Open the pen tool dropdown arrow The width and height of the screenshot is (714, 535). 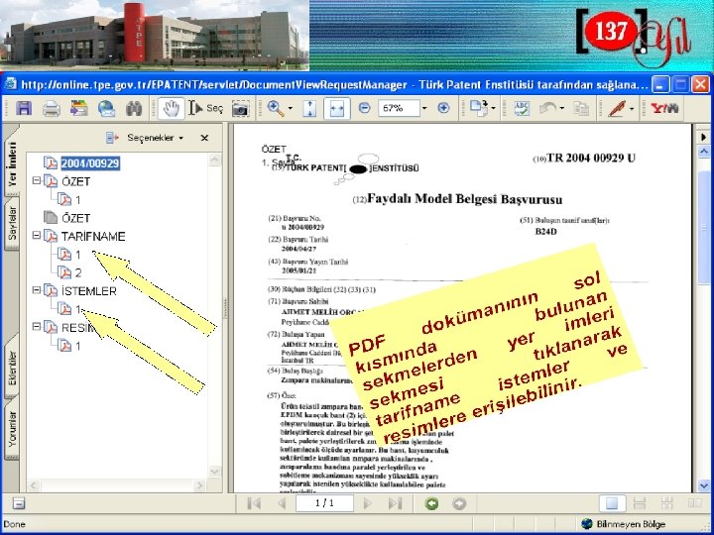point(632,109)
